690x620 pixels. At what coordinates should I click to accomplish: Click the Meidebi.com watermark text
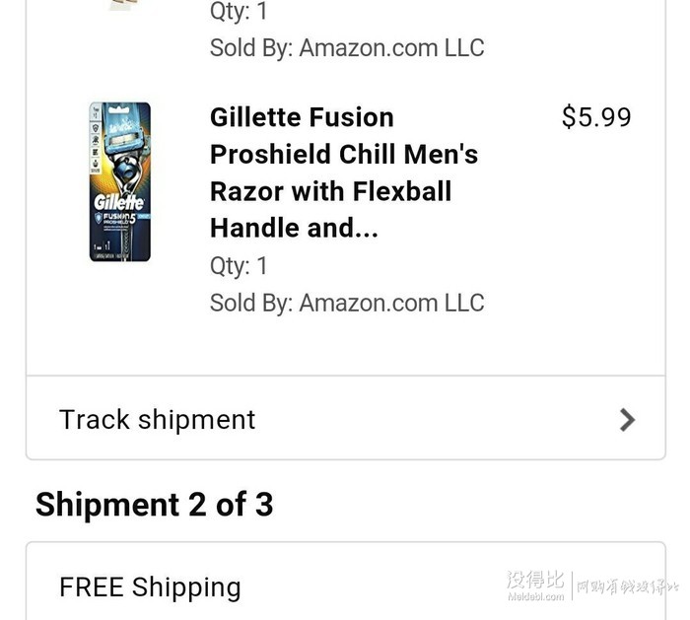pyautogui.click(x=535, y=596)
